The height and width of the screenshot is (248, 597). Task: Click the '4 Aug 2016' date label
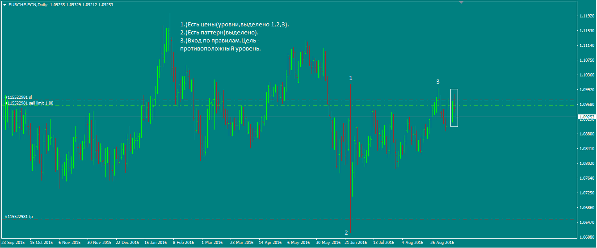(x=412, y=243)
